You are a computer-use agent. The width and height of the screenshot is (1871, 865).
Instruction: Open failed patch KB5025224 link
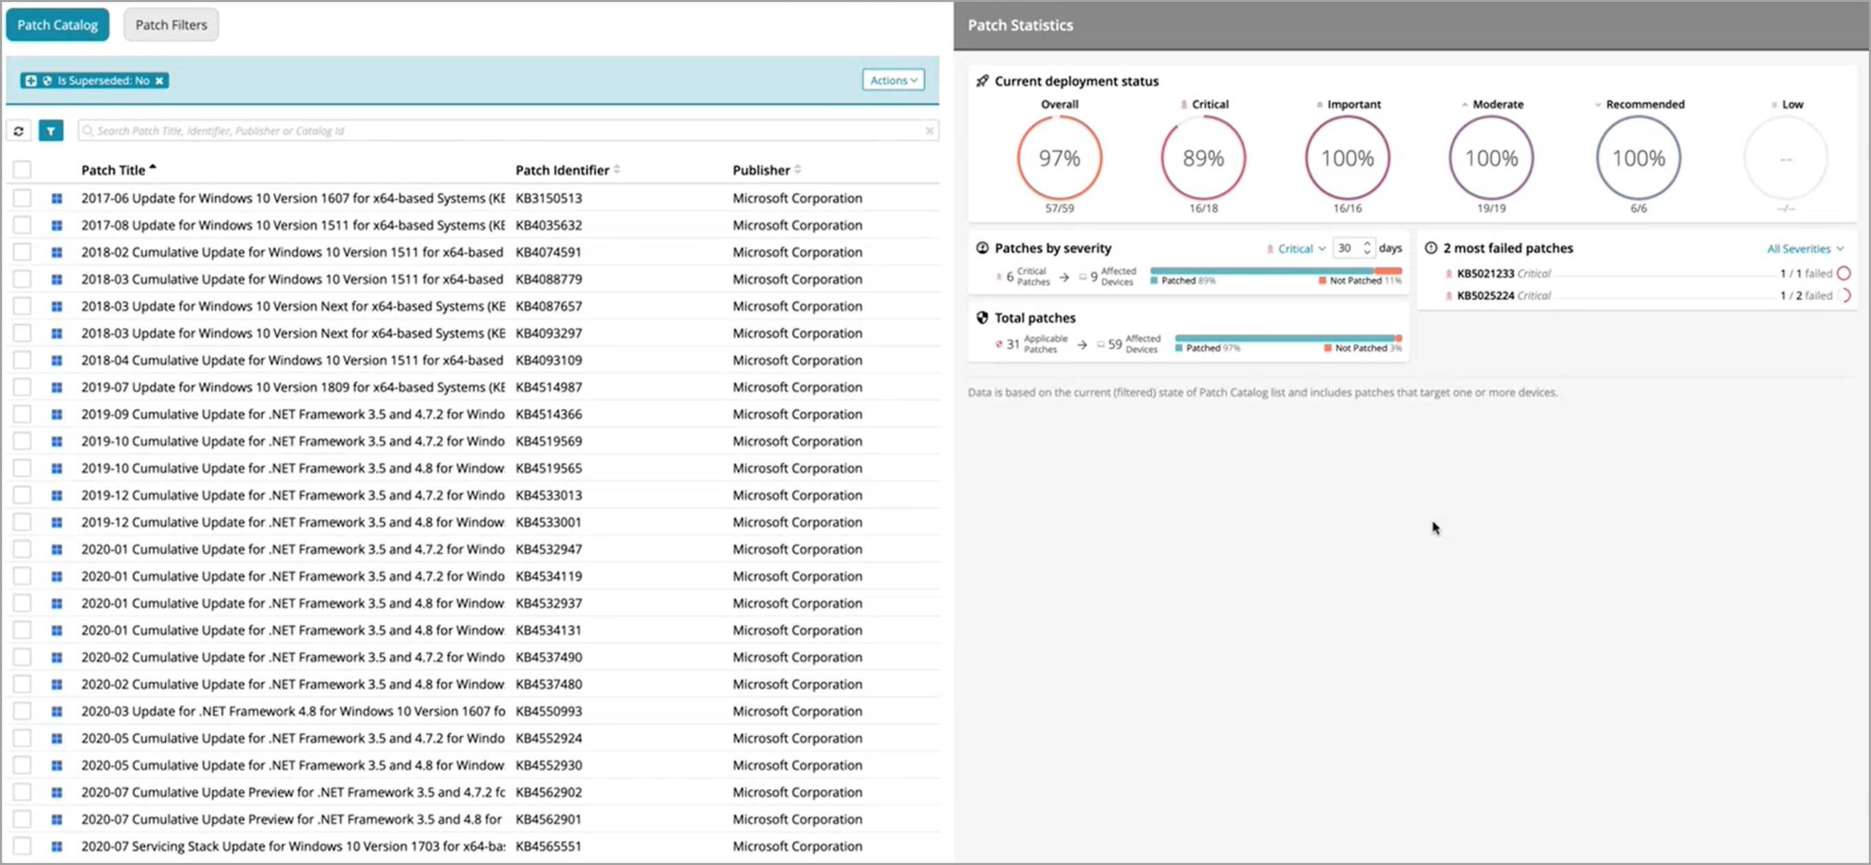pyautogui.click(x=1485, y=295)
